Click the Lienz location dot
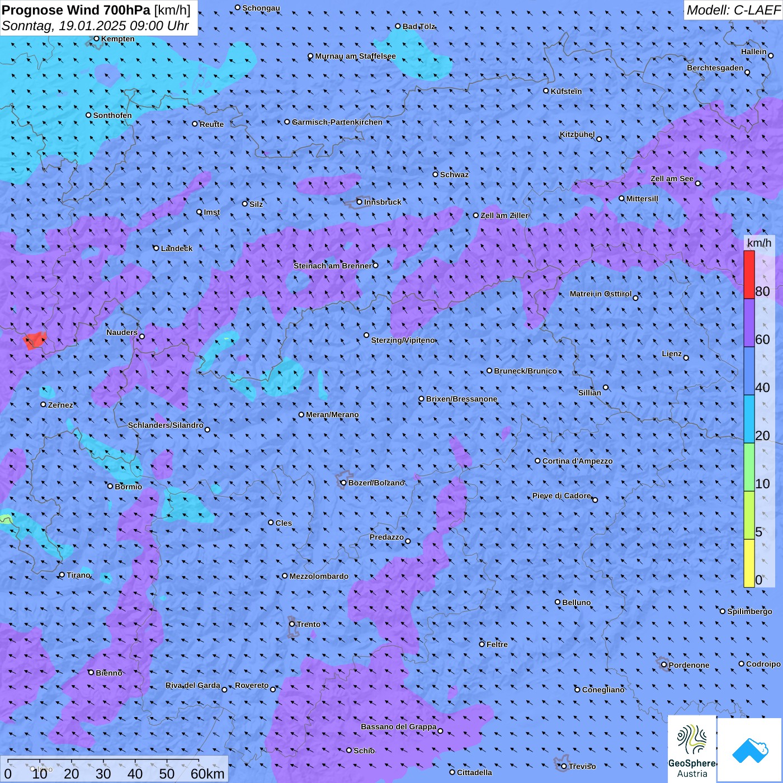 [686, 358]
